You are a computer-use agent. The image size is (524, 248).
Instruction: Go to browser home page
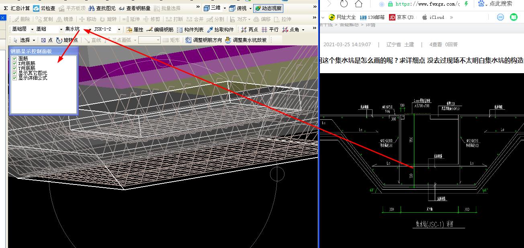click(358, 4)
